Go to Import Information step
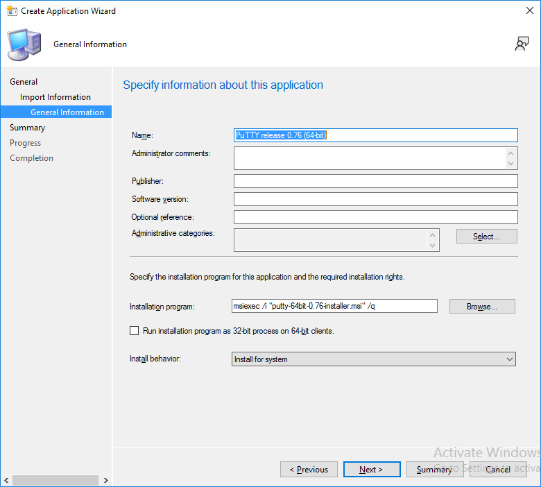Screen dimensions: 541x487 click(x=55, y=97)
